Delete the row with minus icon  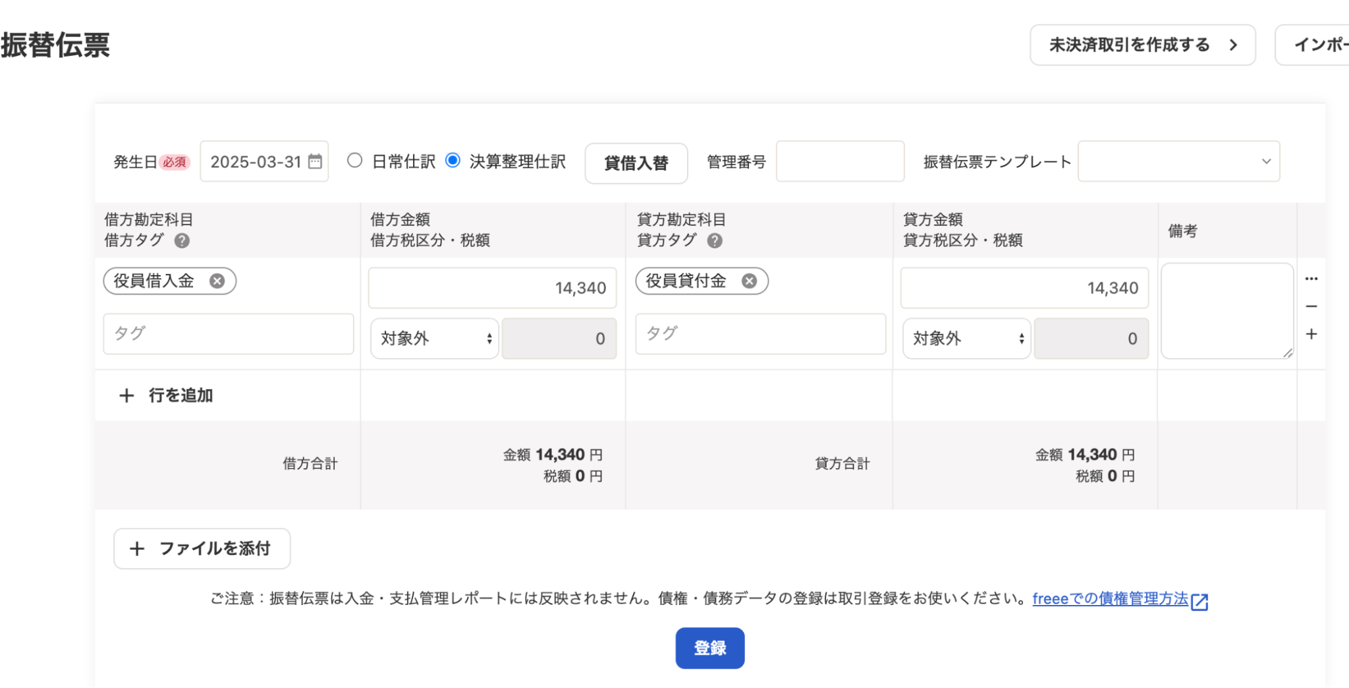1311,306
